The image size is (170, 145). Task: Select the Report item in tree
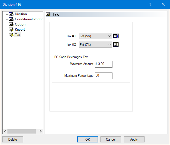[x=20, y=30]
